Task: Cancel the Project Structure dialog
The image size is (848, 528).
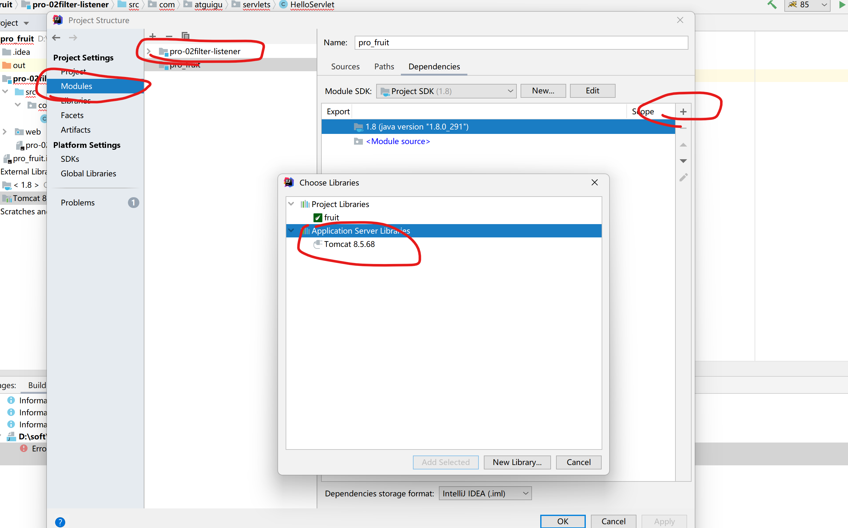Action: 613,521
